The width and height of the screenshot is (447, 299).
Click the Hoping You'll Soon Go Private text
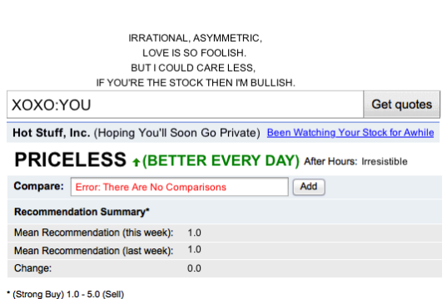pos(177,133)
